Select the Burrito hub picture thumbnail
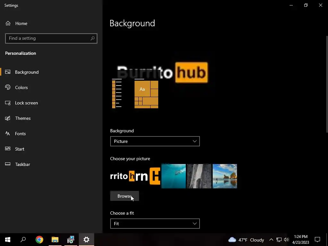 point(122,176)
